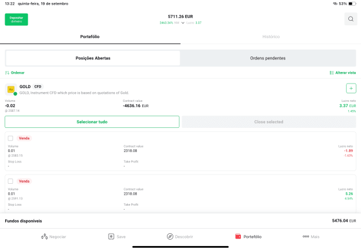Click Alterar vista list icon

332,73
